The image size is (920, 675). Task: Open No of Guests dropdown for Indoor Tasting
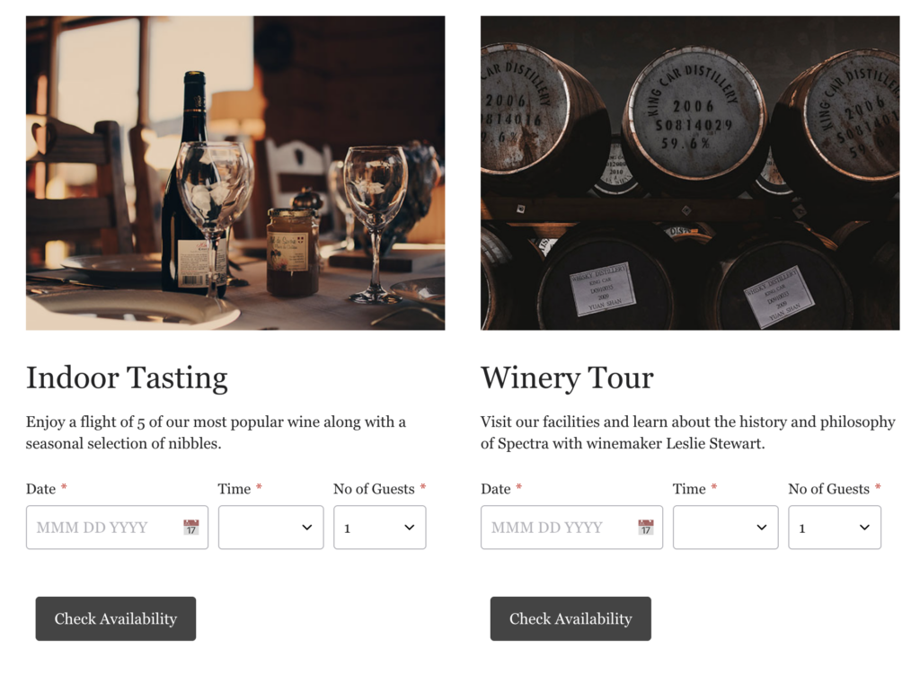(380, 527)
